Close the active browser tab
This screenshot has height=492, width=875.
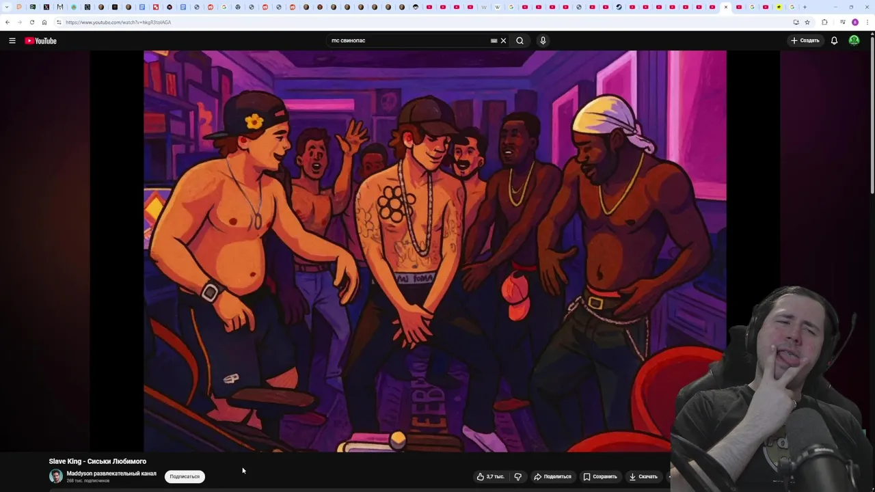[726, 7]
